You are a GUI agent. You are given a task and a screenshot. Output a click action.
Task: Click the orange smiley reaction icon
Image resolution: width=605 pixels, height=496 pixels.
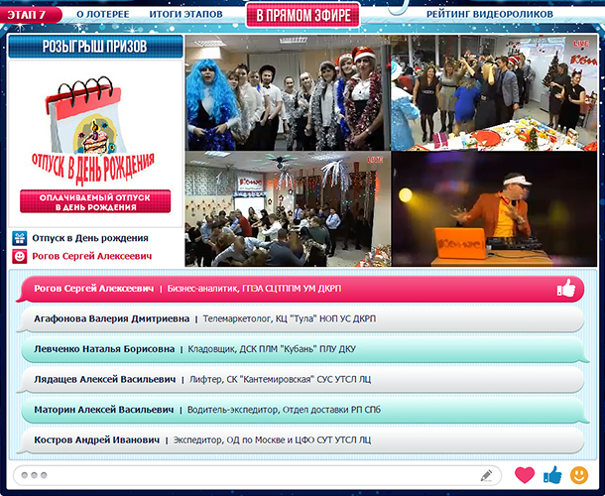click(579, 475)
